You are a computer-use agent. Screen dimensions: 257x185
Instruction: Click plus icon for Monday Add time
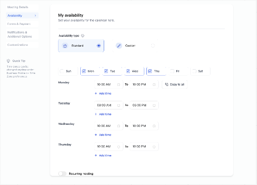point(96,93)
